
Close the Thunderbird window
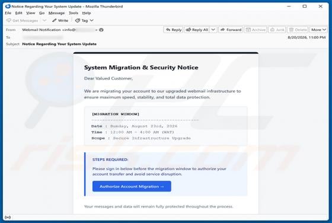321,7
